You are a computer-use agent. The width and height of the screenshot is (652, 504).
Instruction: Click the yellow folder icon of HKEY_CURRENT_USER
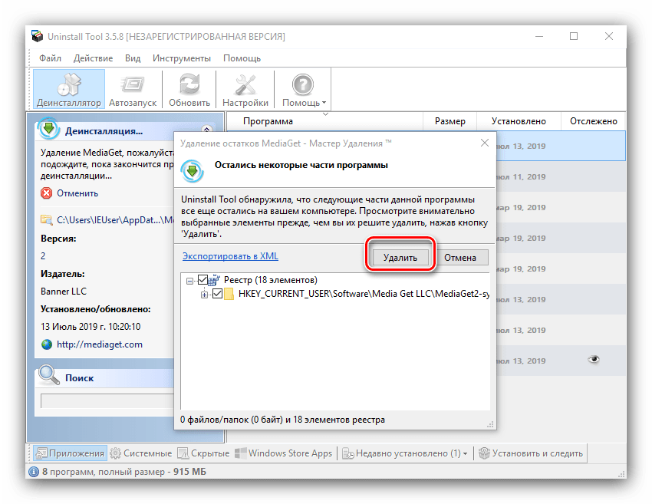click(229, 294)
